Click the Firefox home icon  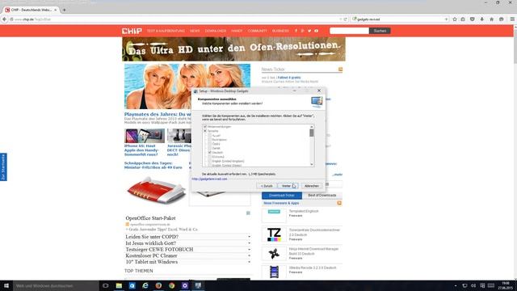492,19
